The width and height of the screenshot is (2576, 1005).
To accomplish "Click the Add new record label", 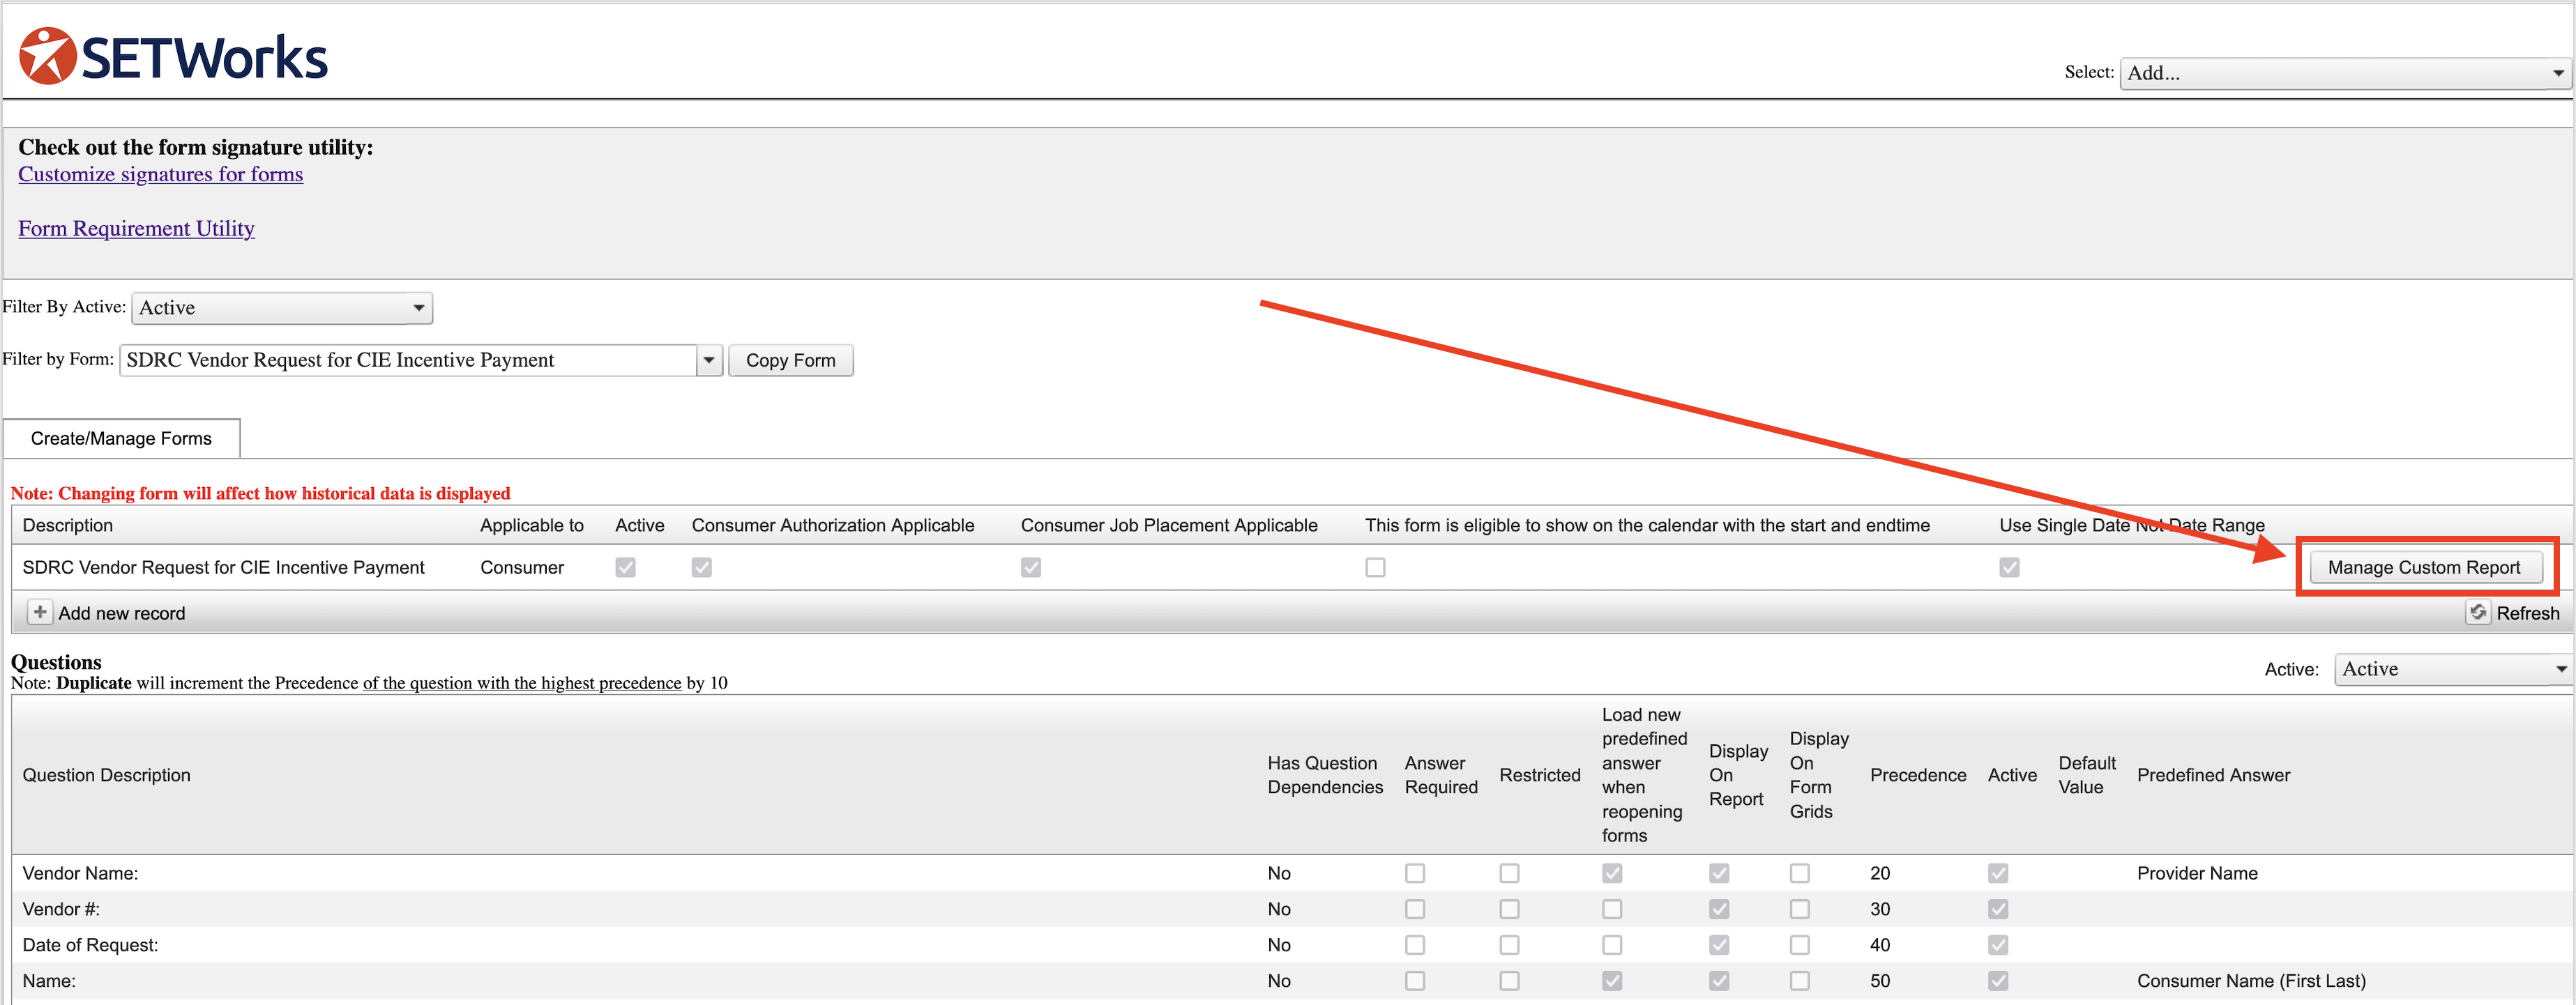I will pos(122,613).
